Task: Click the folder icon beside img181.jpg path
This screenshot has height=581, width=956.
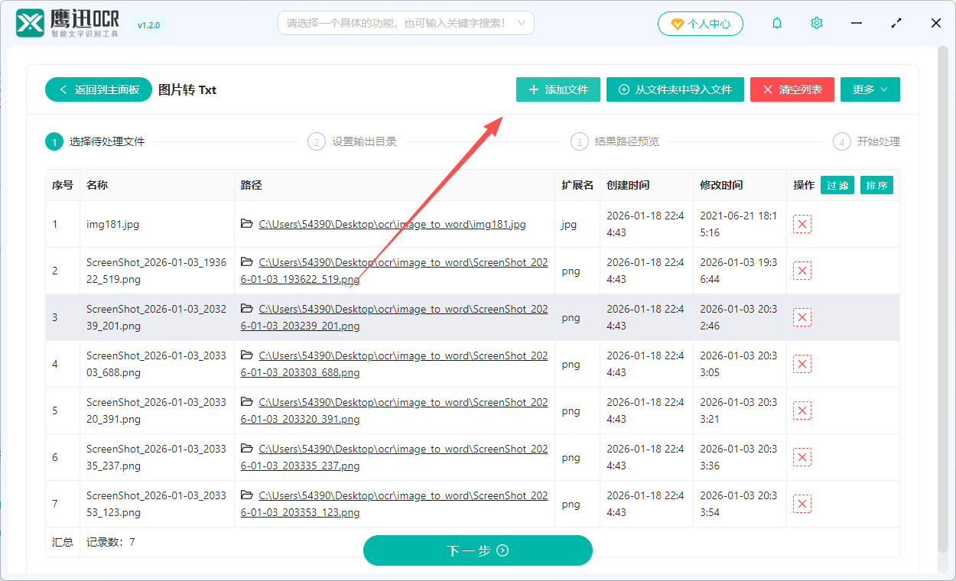Action: [x=245, y=224]
